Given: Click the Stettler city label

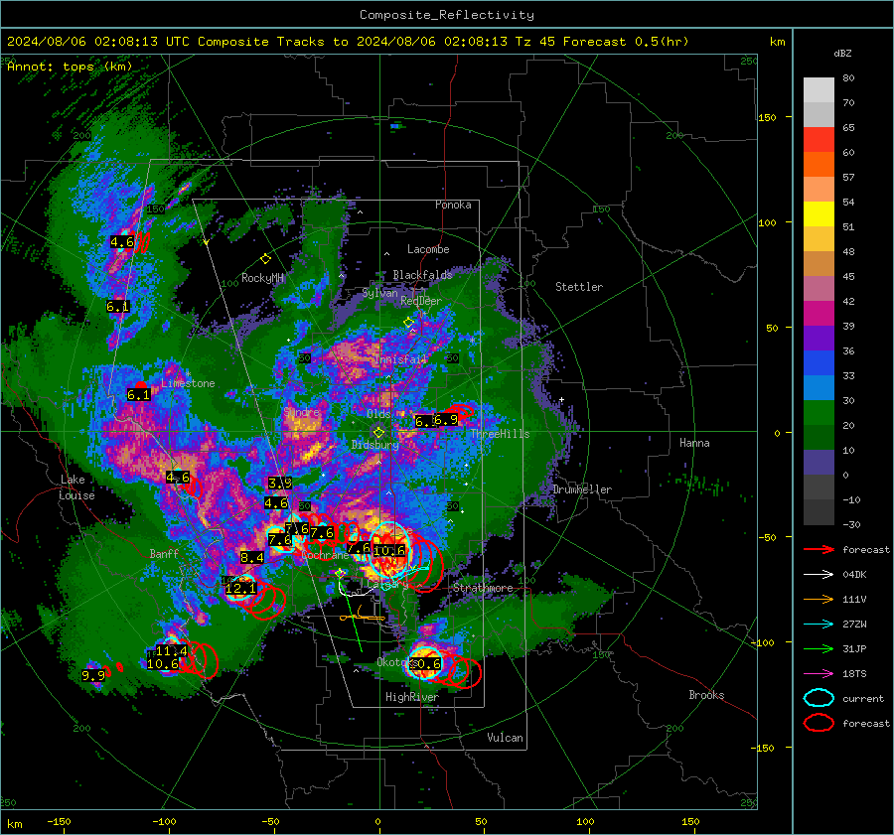Looking at the screenshot, I should coord(579,287).
